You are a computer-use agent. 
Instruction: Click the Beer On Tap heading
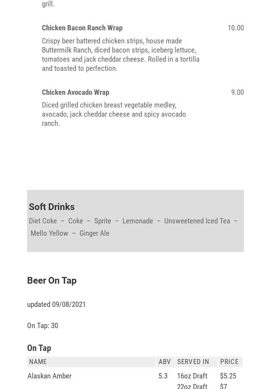point(52,280)
